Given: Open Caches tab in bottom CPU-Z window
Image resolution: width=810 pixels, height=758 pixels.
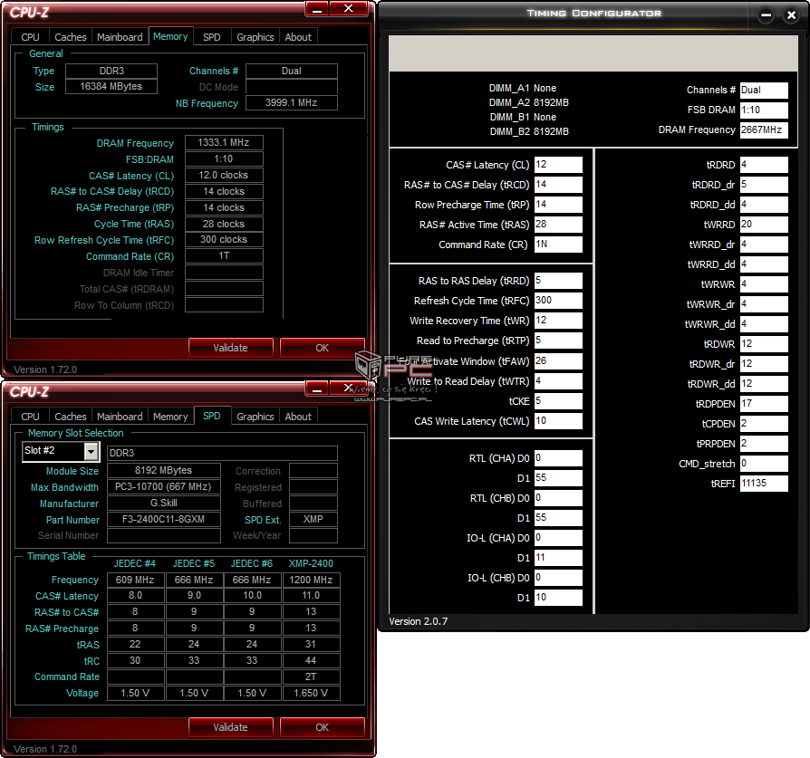Looking at the screenshot, I should point(71,417).
